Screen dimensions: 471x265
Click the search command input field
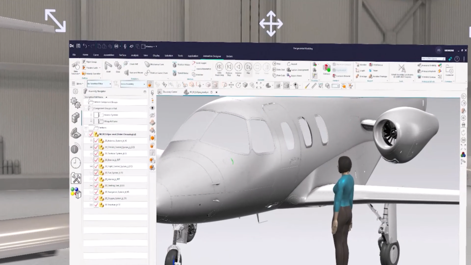click(432, 59)
